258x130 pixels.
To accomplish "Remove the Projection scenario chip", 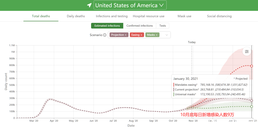I will (126, 35).
